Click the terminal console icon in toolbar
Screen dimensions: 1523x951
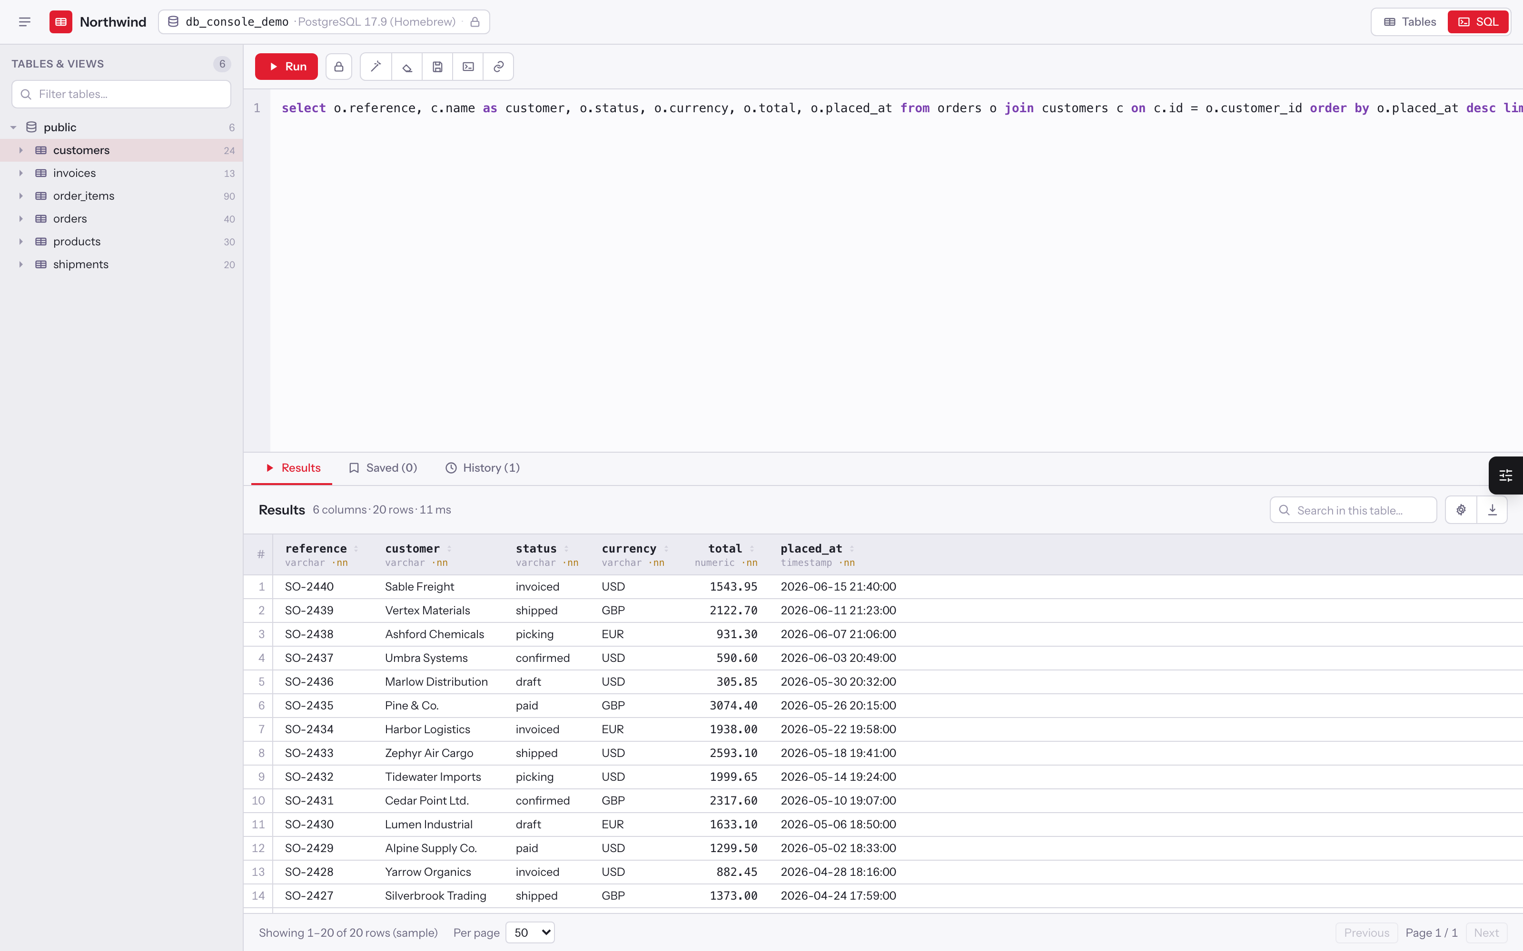[468, 67]
